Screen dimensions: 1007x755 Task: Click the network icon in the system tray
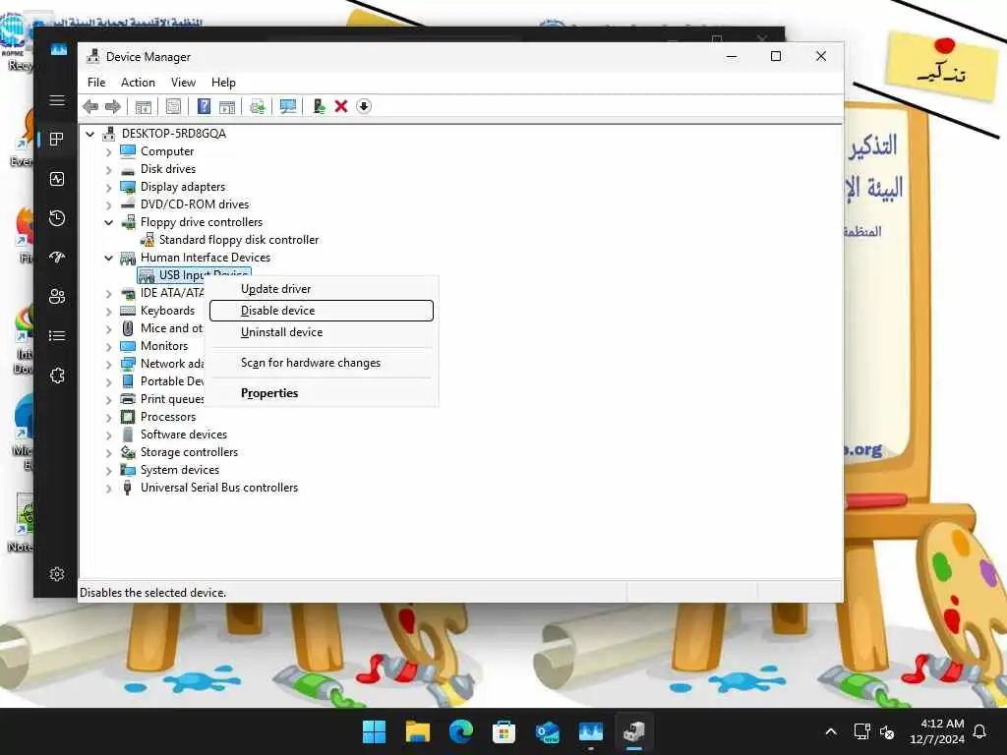click(x=861, y=731)
